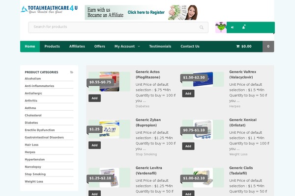Click the TotalHealthcare4U logo

pos(49,9)
